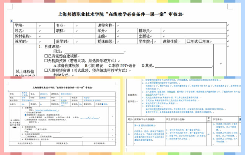The height and width of the screenshot is (155, 245).
Task: Click 学分 label in top form
Action: 101,31
